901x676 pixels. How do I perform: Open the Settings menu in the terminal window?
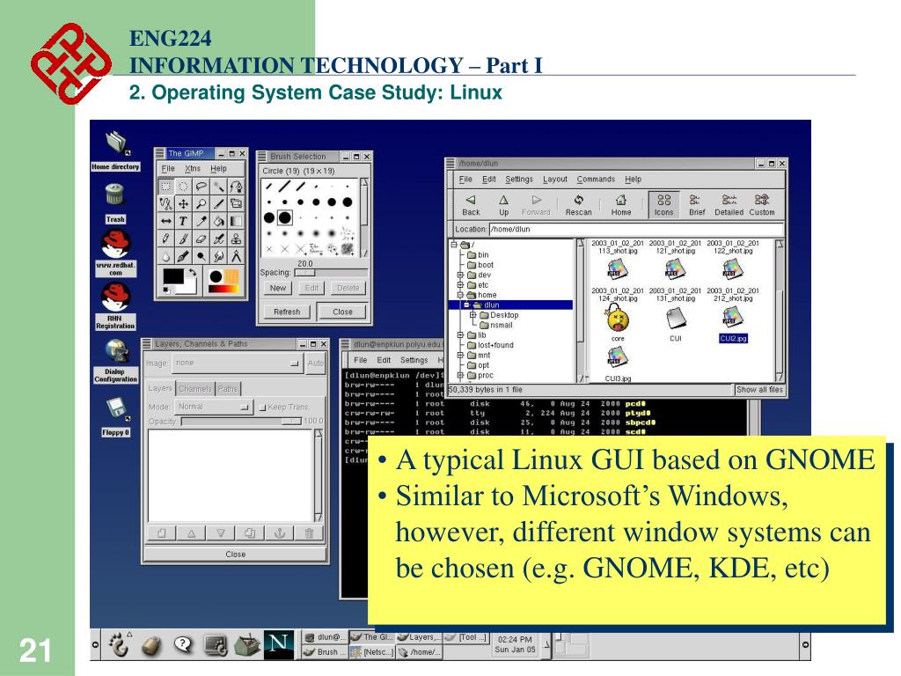414,360
